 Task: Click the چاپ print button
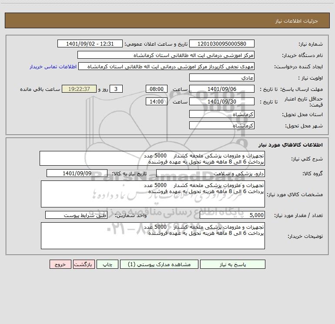click(x=107, y=264)
